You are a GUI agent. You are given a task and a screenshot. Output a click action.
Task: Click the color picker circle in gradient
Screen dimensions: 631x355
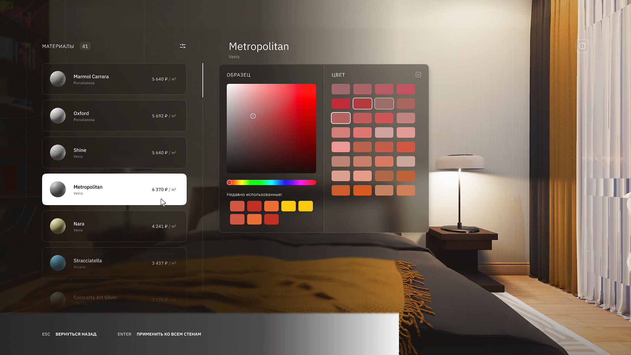tap(253, 116)
